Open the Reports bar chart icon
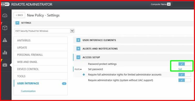 pos(5,52)
